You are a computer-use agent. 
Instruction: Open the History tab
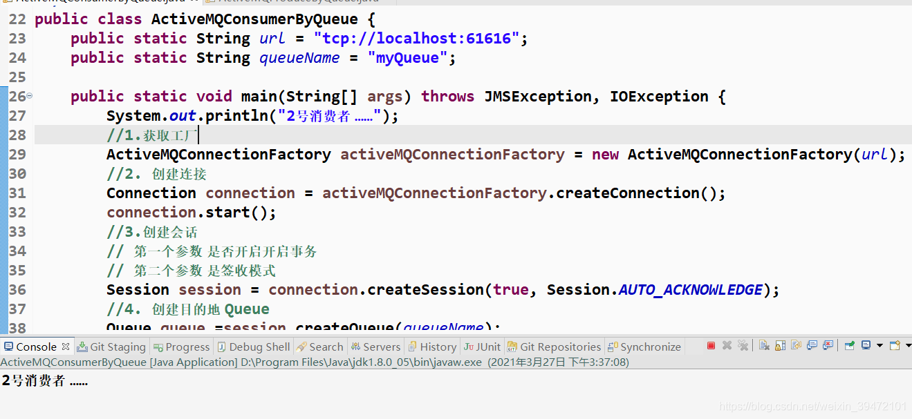point(432,347)
